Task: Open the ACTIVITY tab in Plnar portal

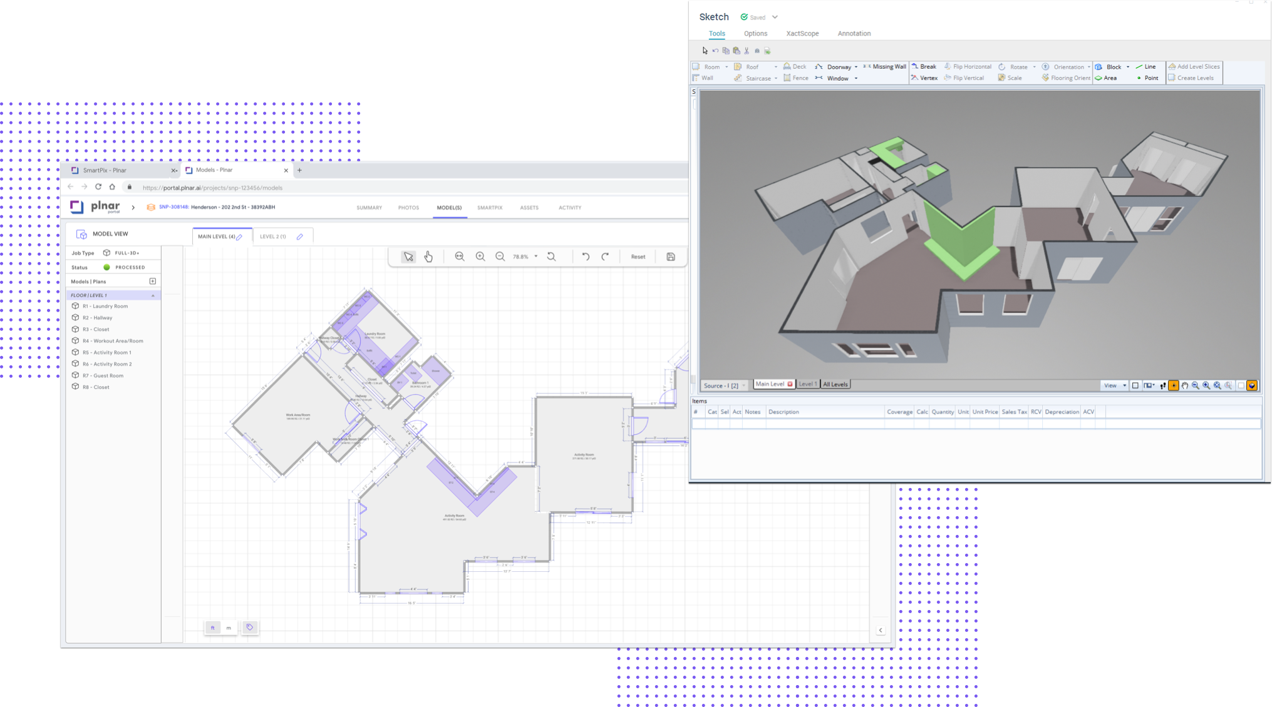Action: tap(570, 208)
